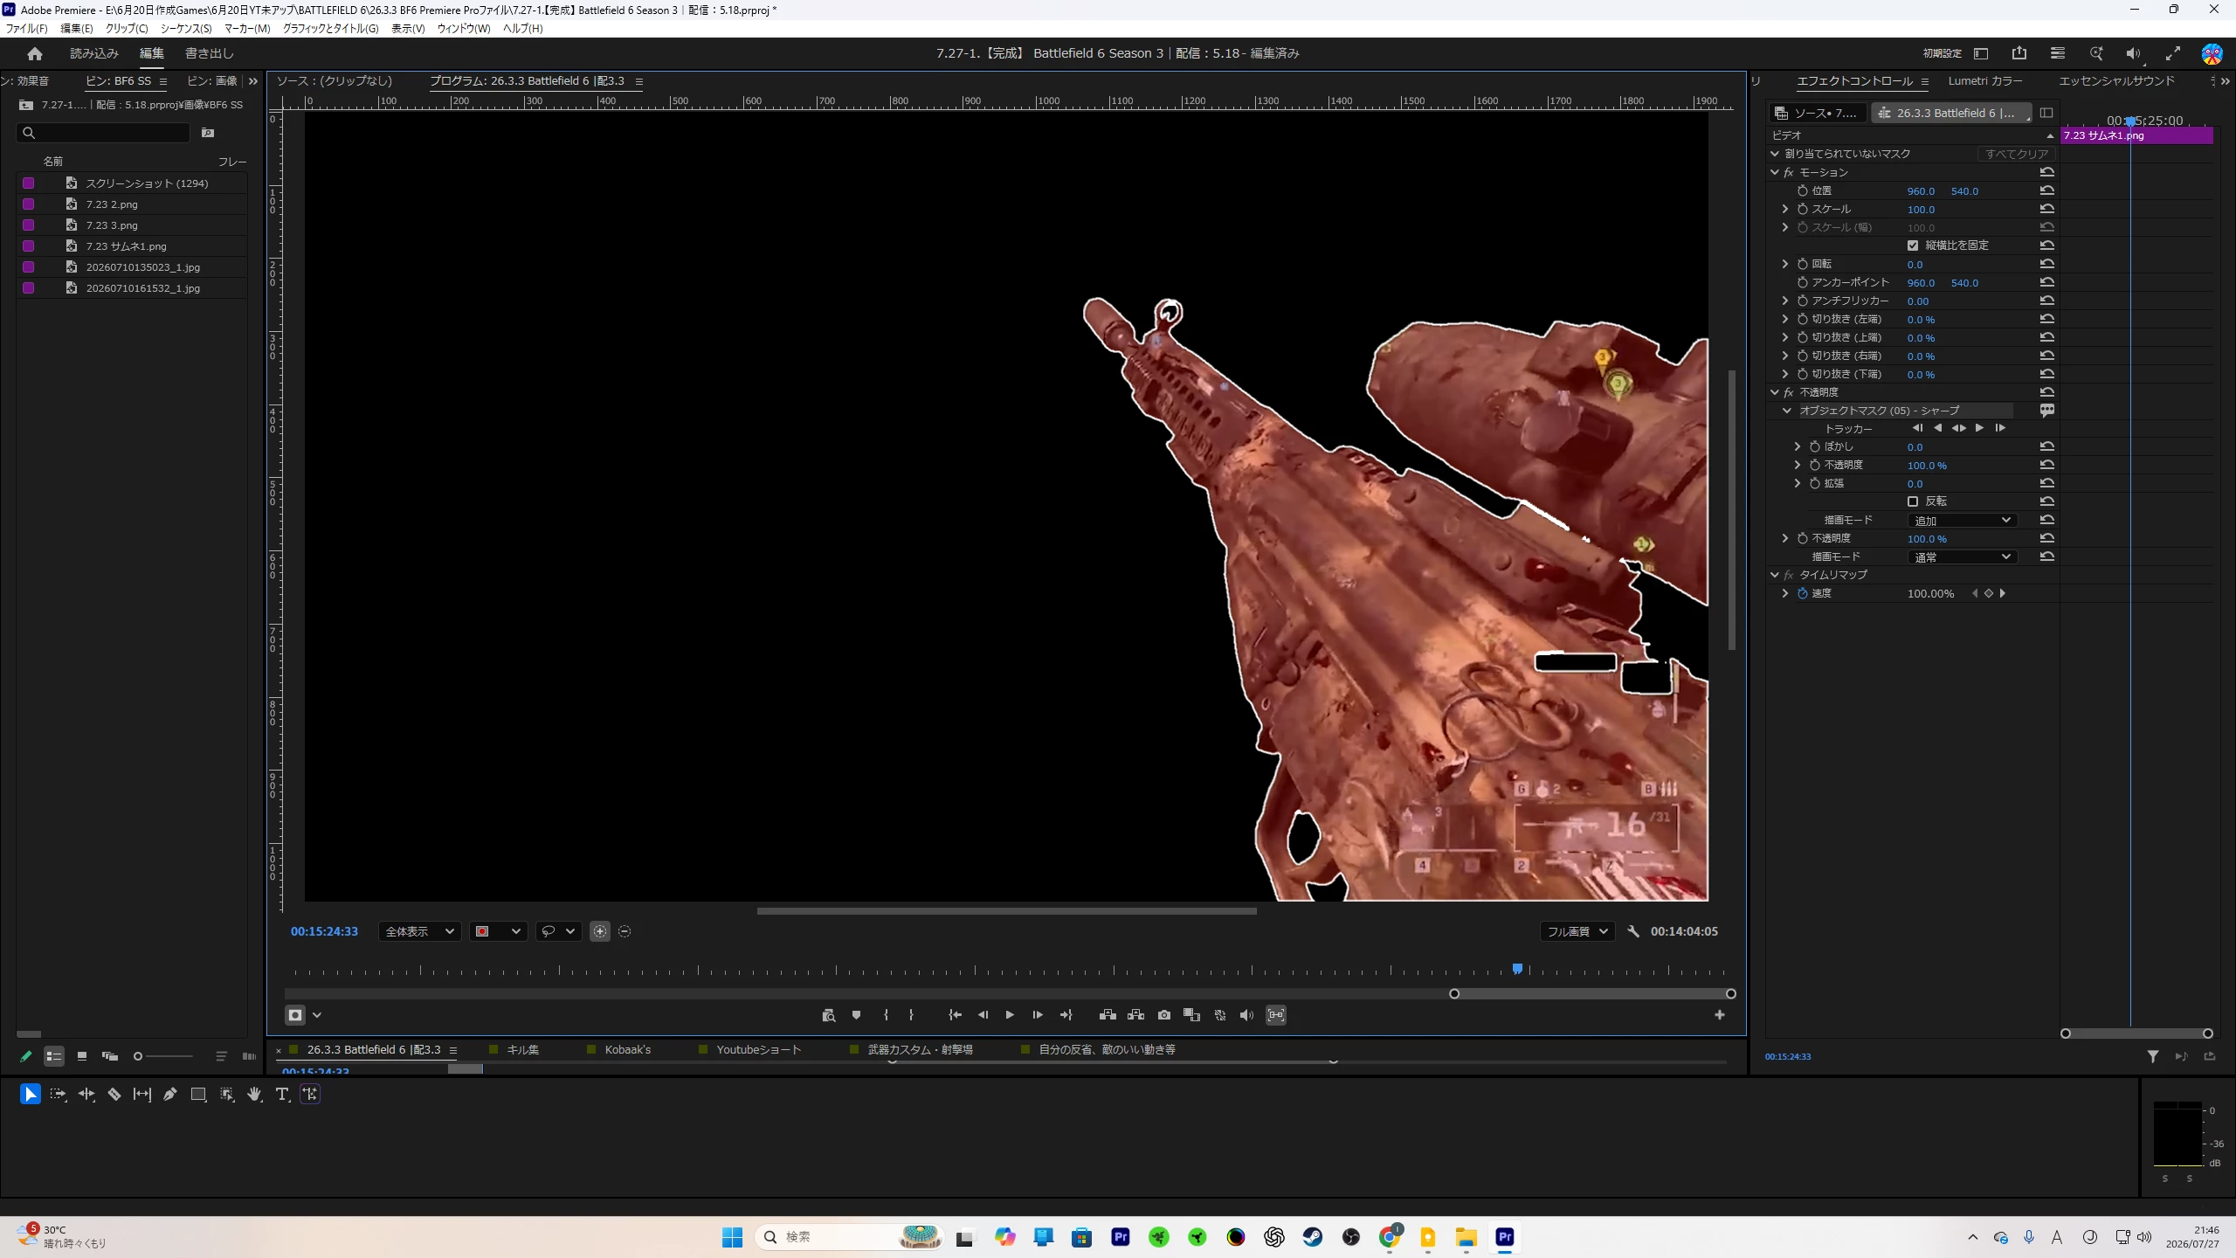This screenshot has height=1258, width=2236.
Task: Reset the Position parameter
Action: pos(2046,190)
